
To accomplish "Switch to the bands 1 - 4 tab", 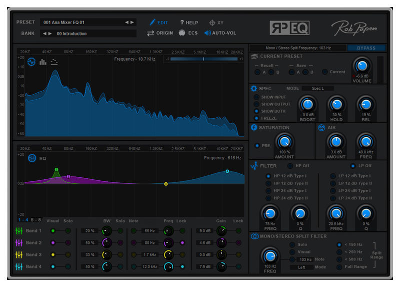I will pos(23,220).
